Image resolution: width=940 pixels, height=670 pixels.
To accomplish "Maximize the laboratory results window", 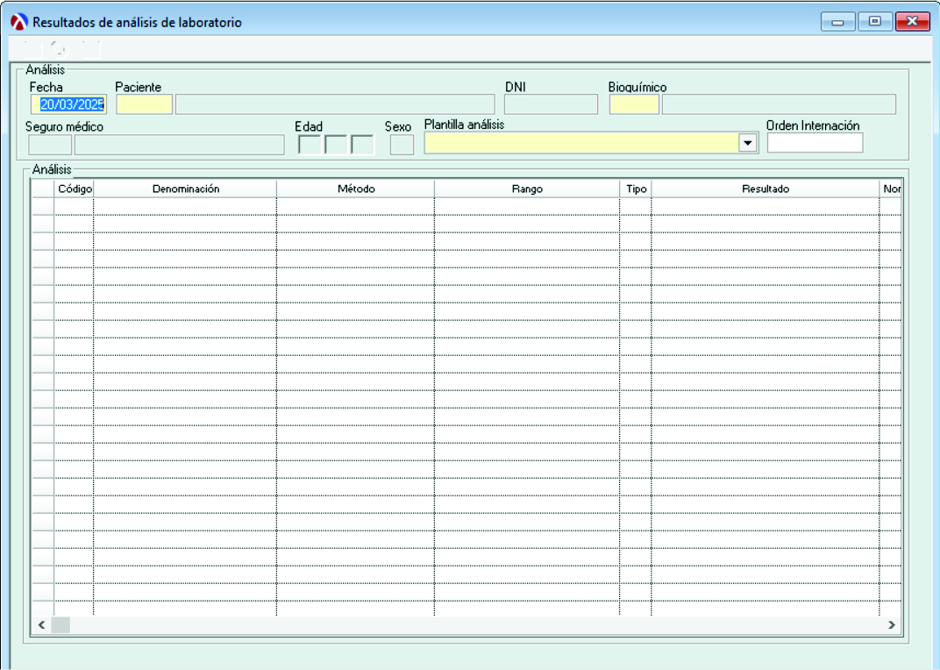I will click(874, 22).
